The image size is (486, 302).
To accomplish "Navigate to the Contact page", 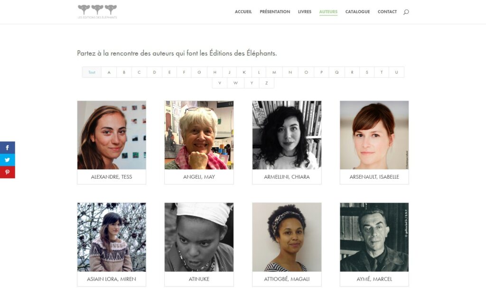I will pos(387,12).
